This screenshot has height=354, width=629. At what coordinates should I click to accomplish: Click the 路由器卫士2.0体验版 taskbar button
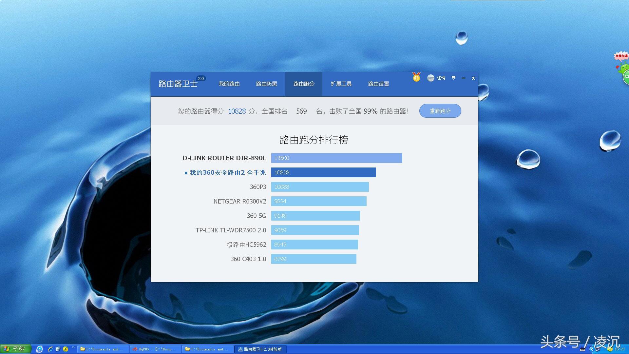(260, 349)
